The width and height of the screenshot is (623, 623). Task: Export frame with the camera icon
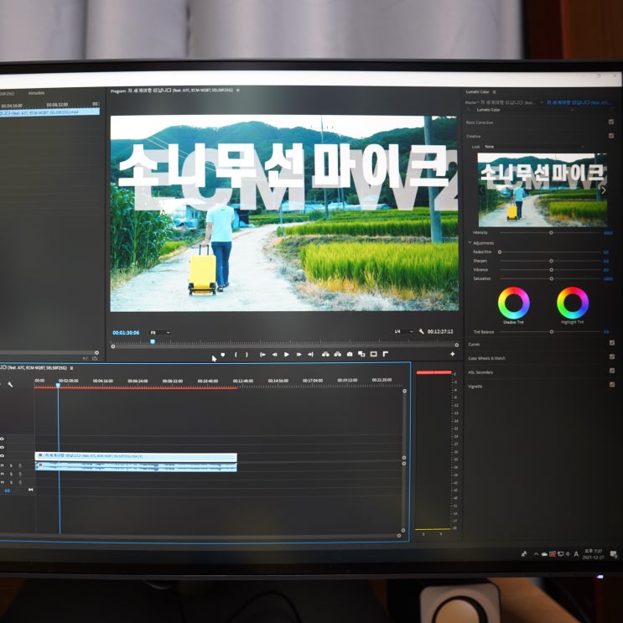tap(350, 354)
